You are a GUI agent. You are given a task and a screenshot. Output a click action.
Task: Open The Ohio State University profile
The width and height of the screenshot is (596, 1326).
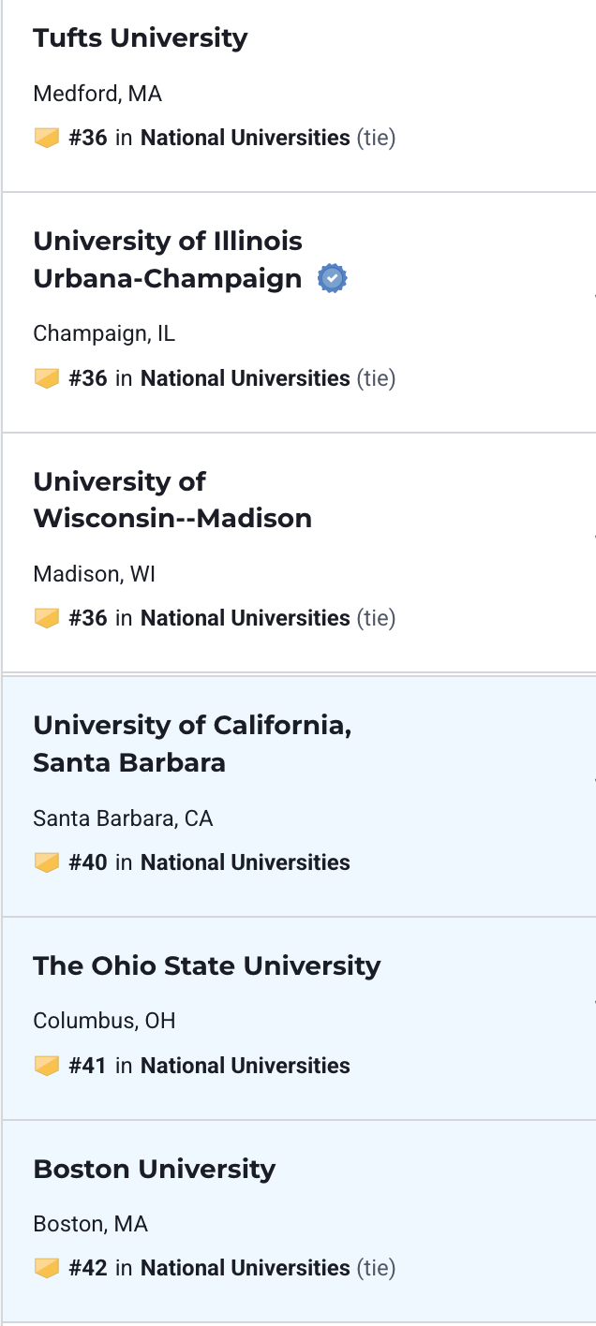(x=207, y=965)
